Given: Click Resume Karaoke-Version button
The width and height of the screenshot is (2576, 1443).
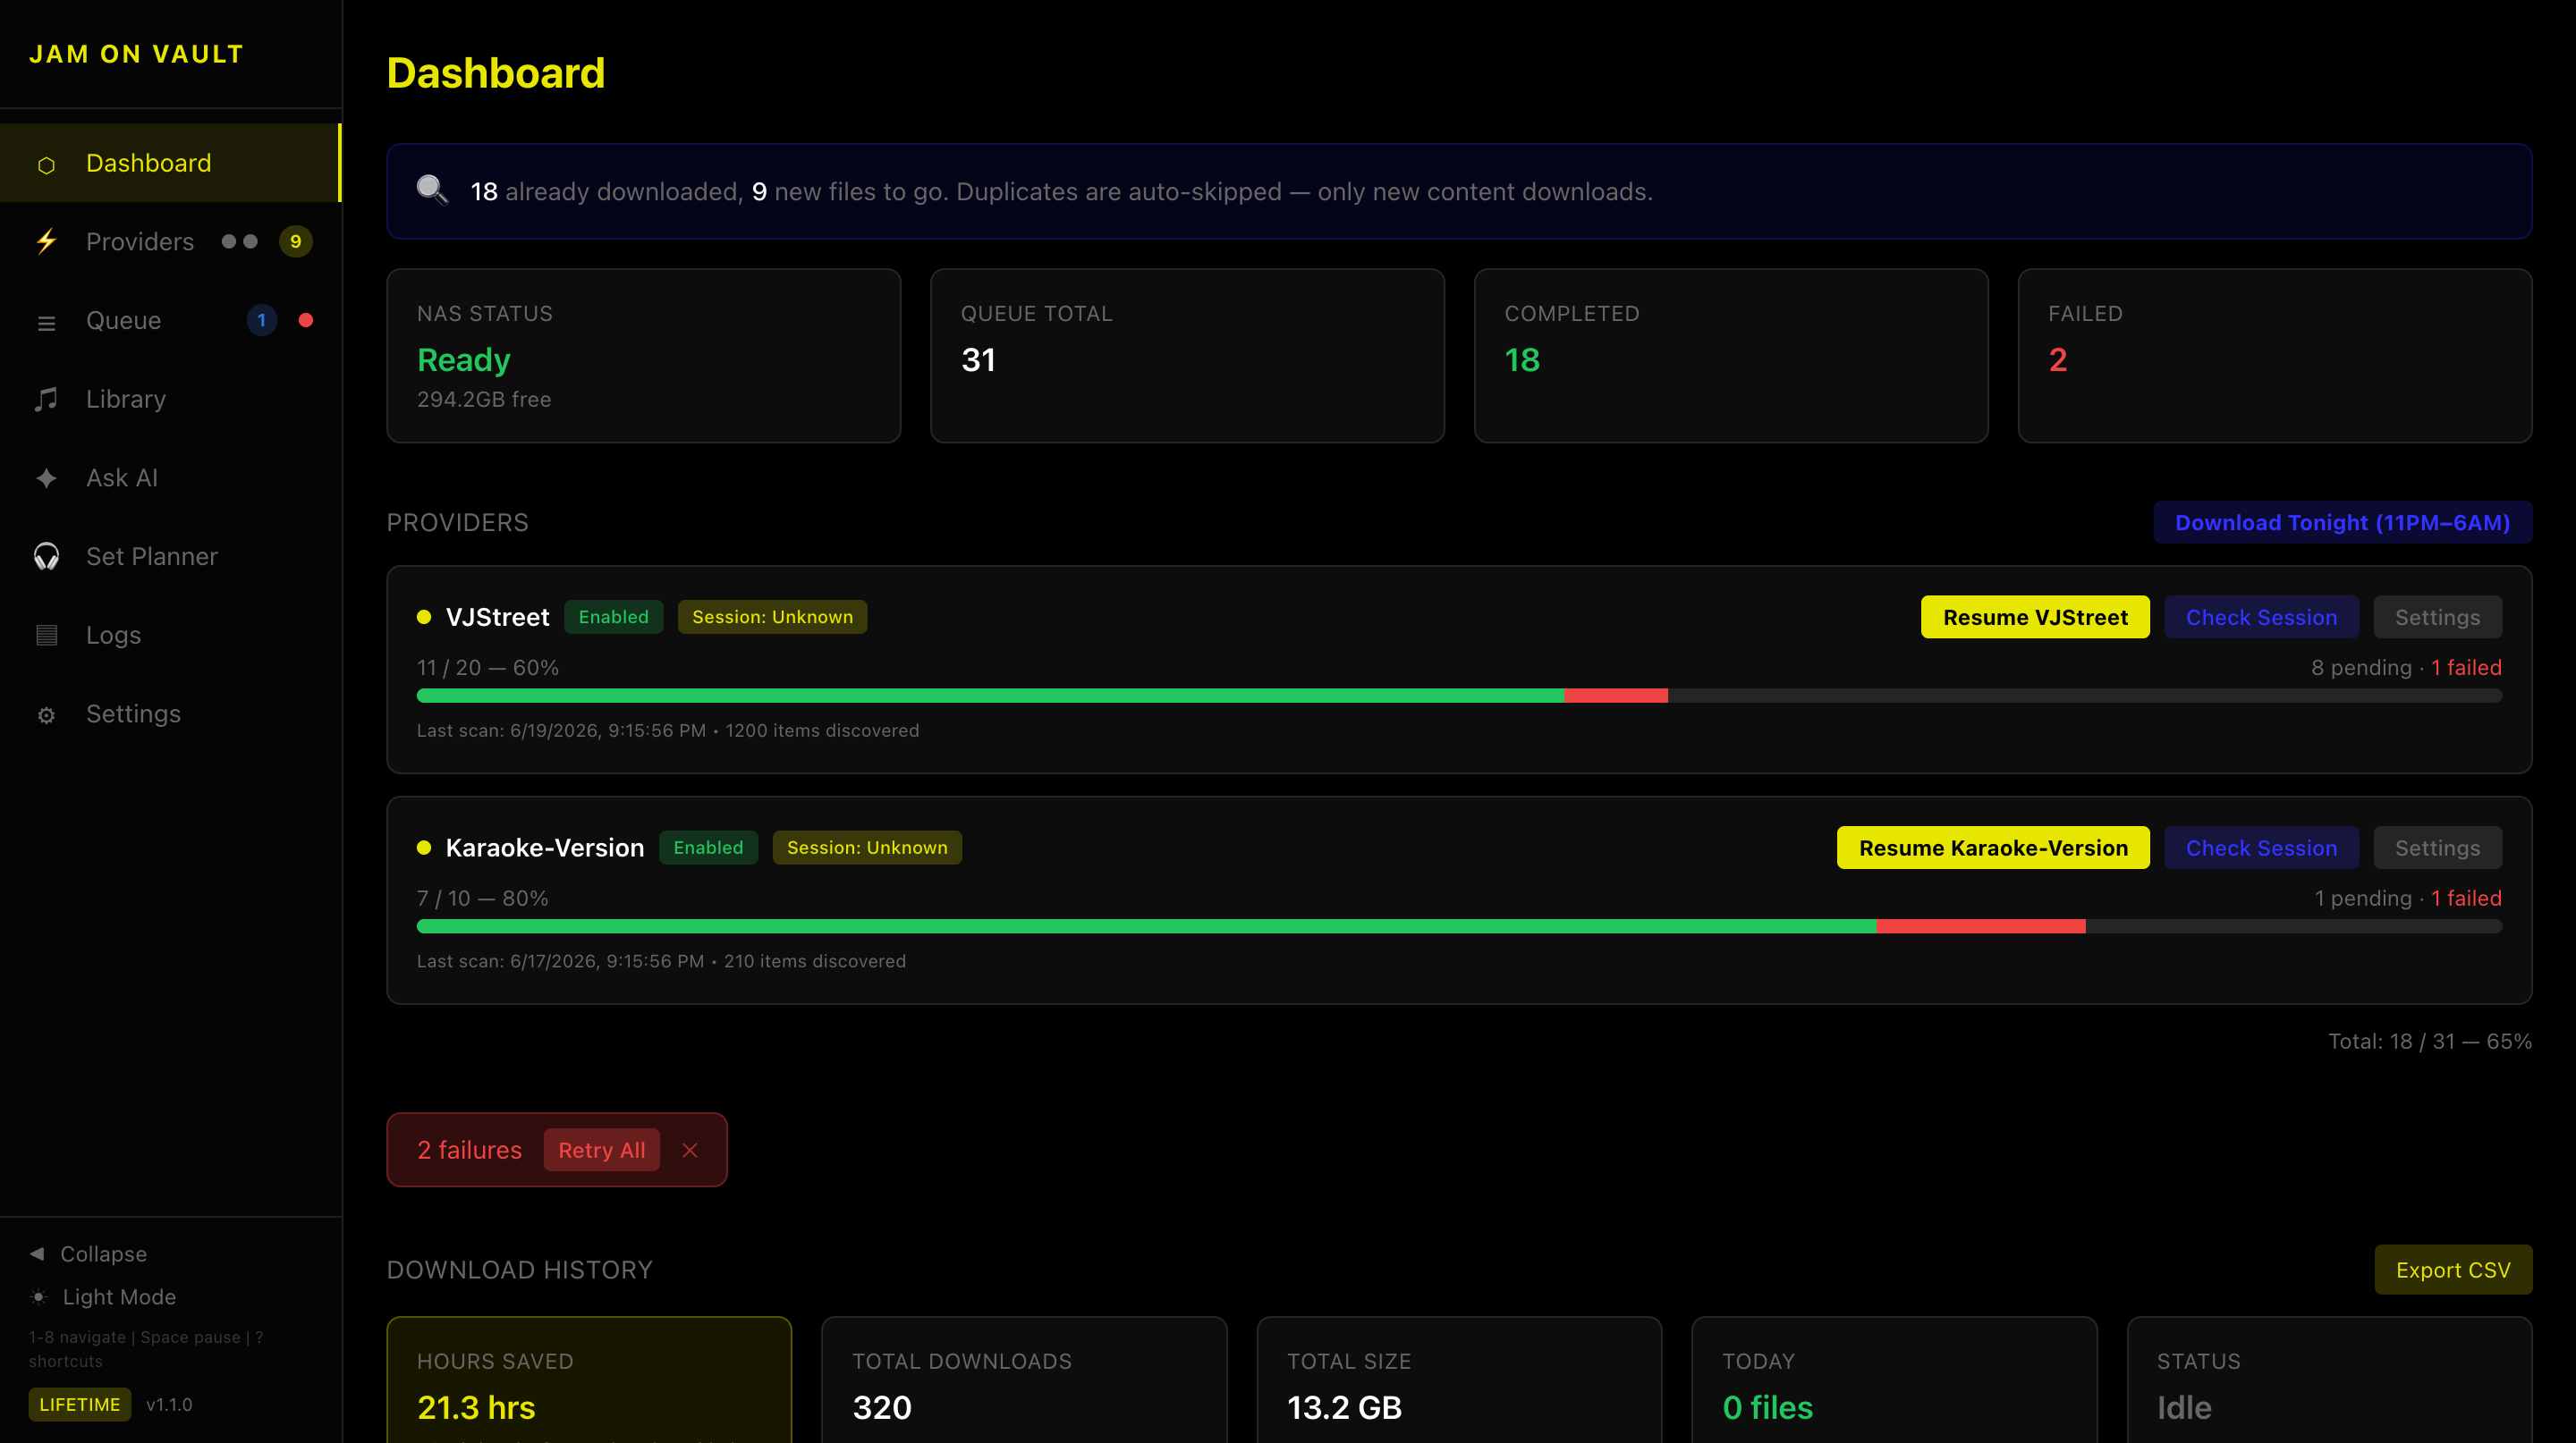Looking at the screenshot, I should click(x=1993, y=848).
